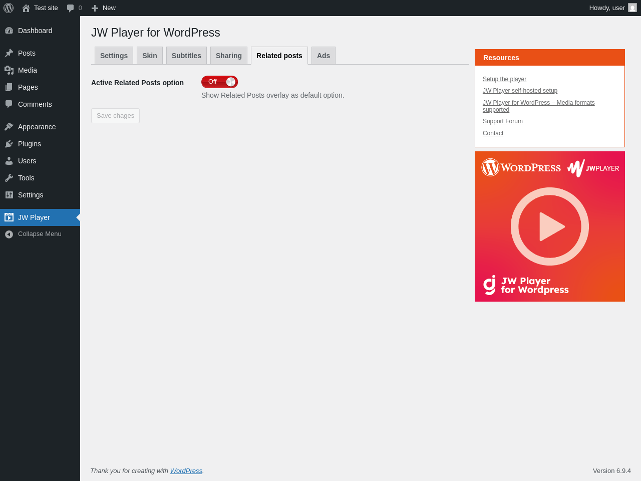Open the Ads tab

click(324, 56)
